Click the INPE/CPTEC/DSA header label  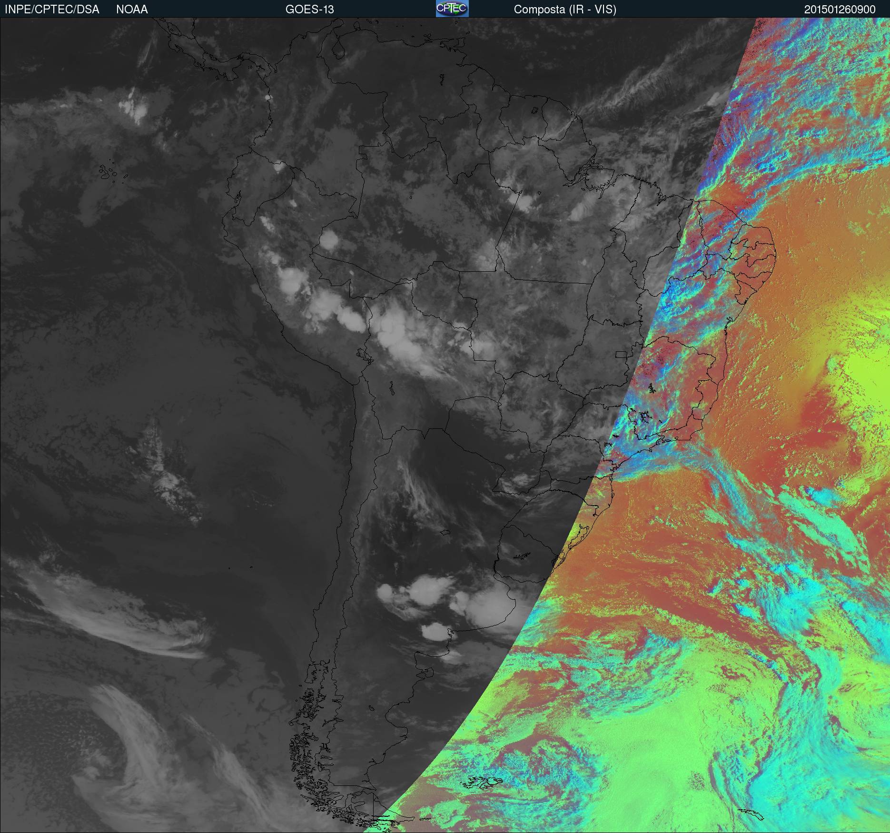point(52,10)
